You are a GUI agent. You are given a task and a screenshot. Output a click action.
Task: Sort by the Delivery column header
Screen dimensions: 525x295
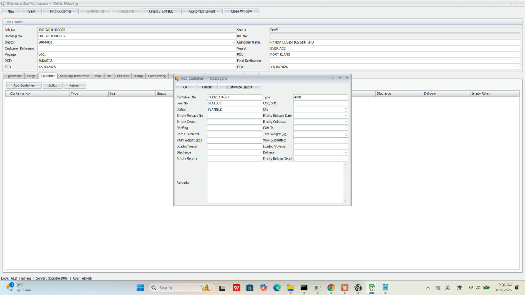[446, 94]
